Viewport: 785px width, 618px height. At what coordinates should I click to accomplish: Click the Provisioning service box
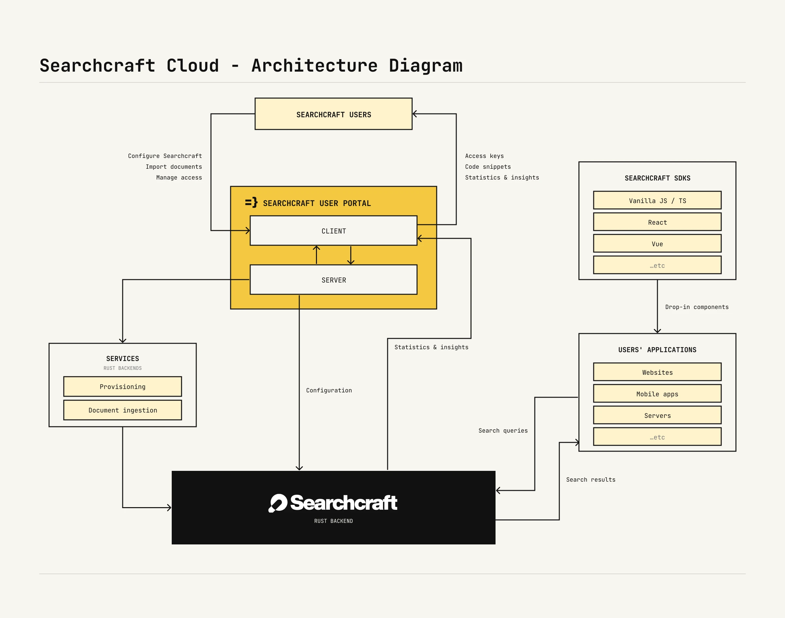tap(123, 386)
